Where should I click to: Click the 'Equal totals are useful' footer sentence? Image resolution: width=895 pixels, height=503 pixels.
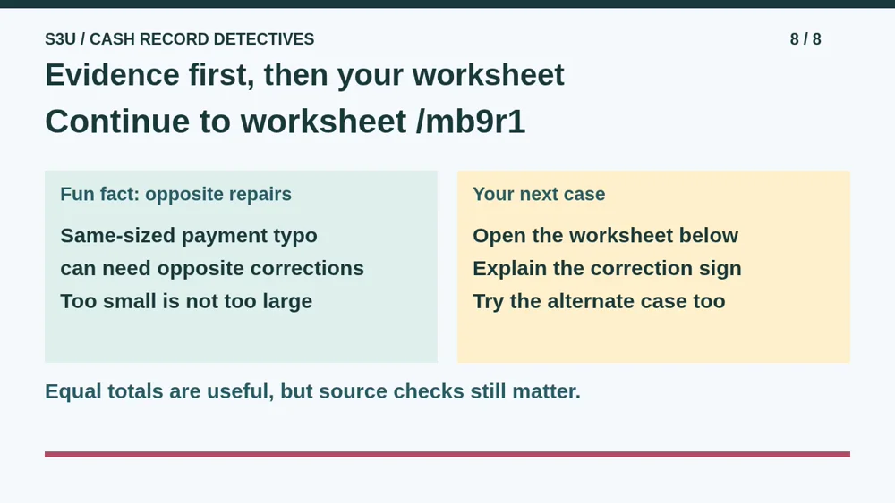(x=312, y=391)
